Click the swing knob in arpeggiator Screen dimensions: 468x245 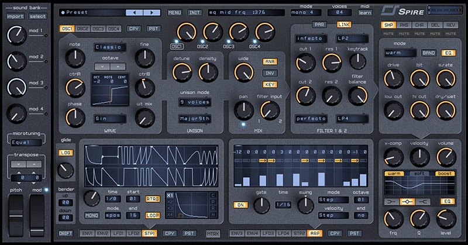pos(305,205)
